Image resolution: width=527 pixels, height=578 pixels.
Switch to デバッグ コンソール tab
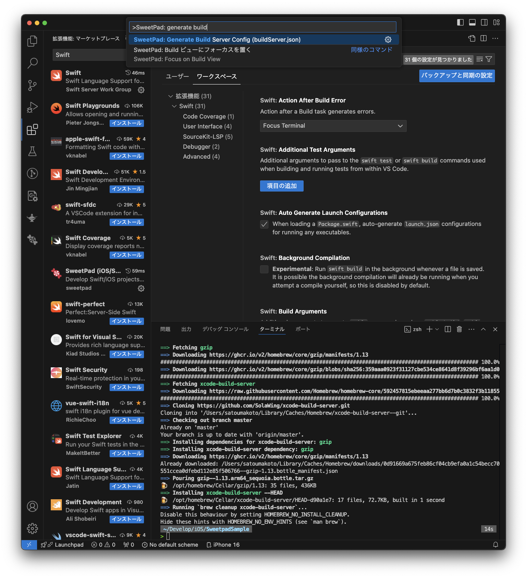225,329
